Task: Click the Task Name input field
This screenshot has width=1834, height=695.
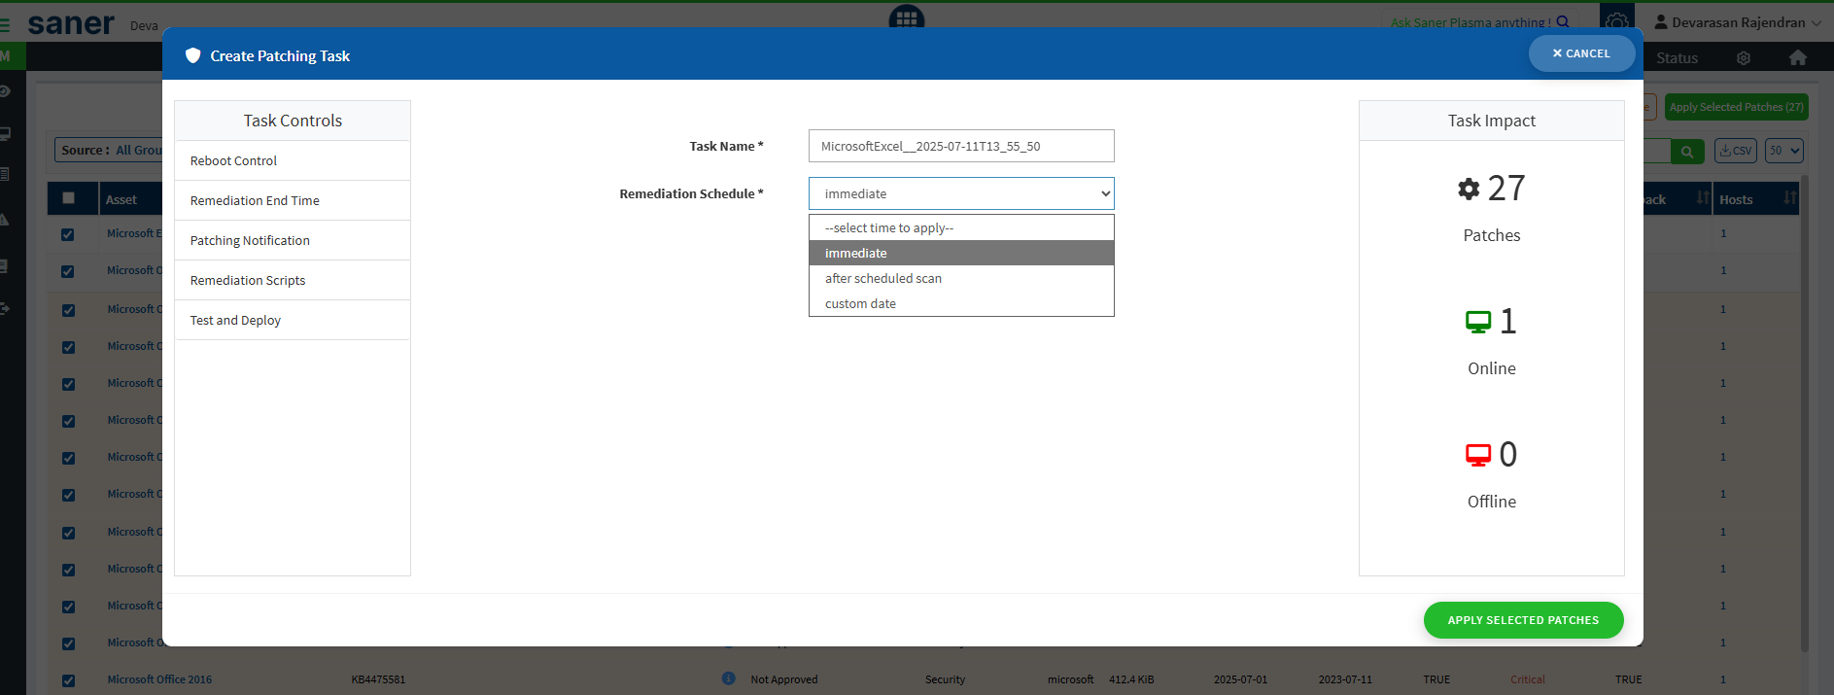Action: 961,146
